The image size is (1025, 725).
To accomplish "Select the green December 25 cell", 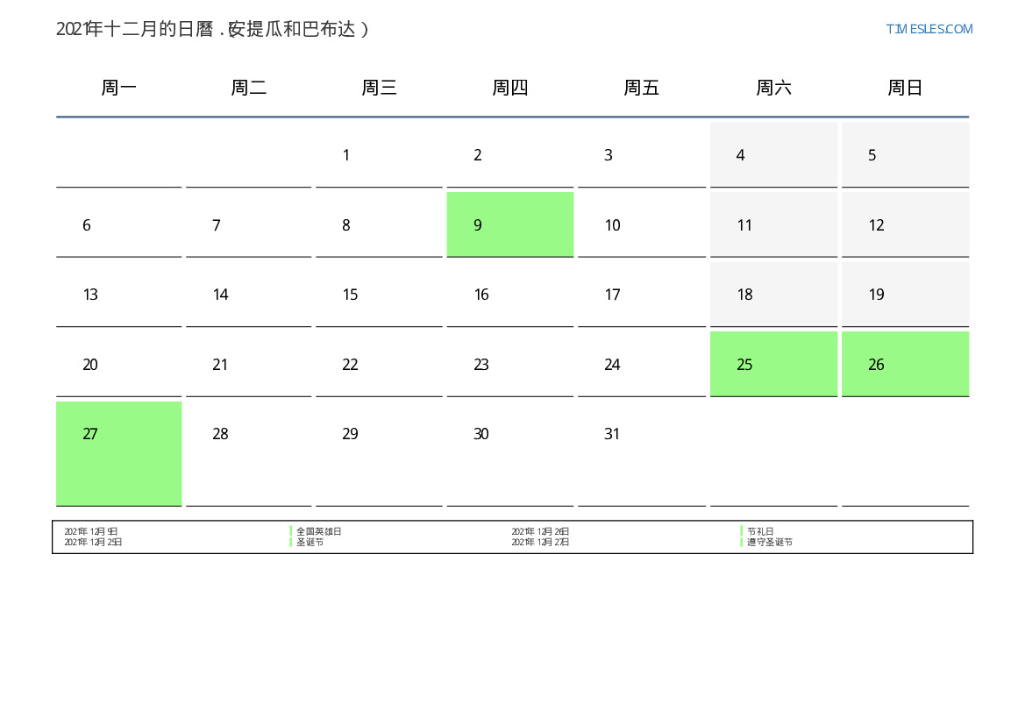I will (773, 364).
